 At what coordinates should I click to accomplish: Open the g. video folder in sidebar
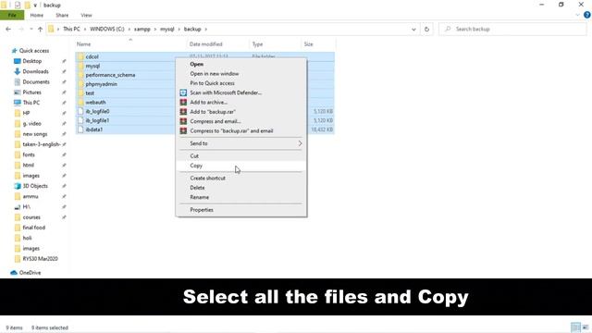[x=32, y=123]
